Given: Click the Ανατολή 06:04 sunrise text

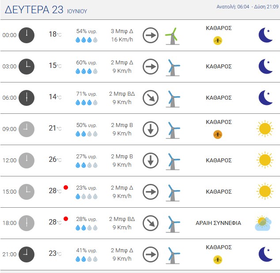Looking at the screenshot, I should coord(233,7).
